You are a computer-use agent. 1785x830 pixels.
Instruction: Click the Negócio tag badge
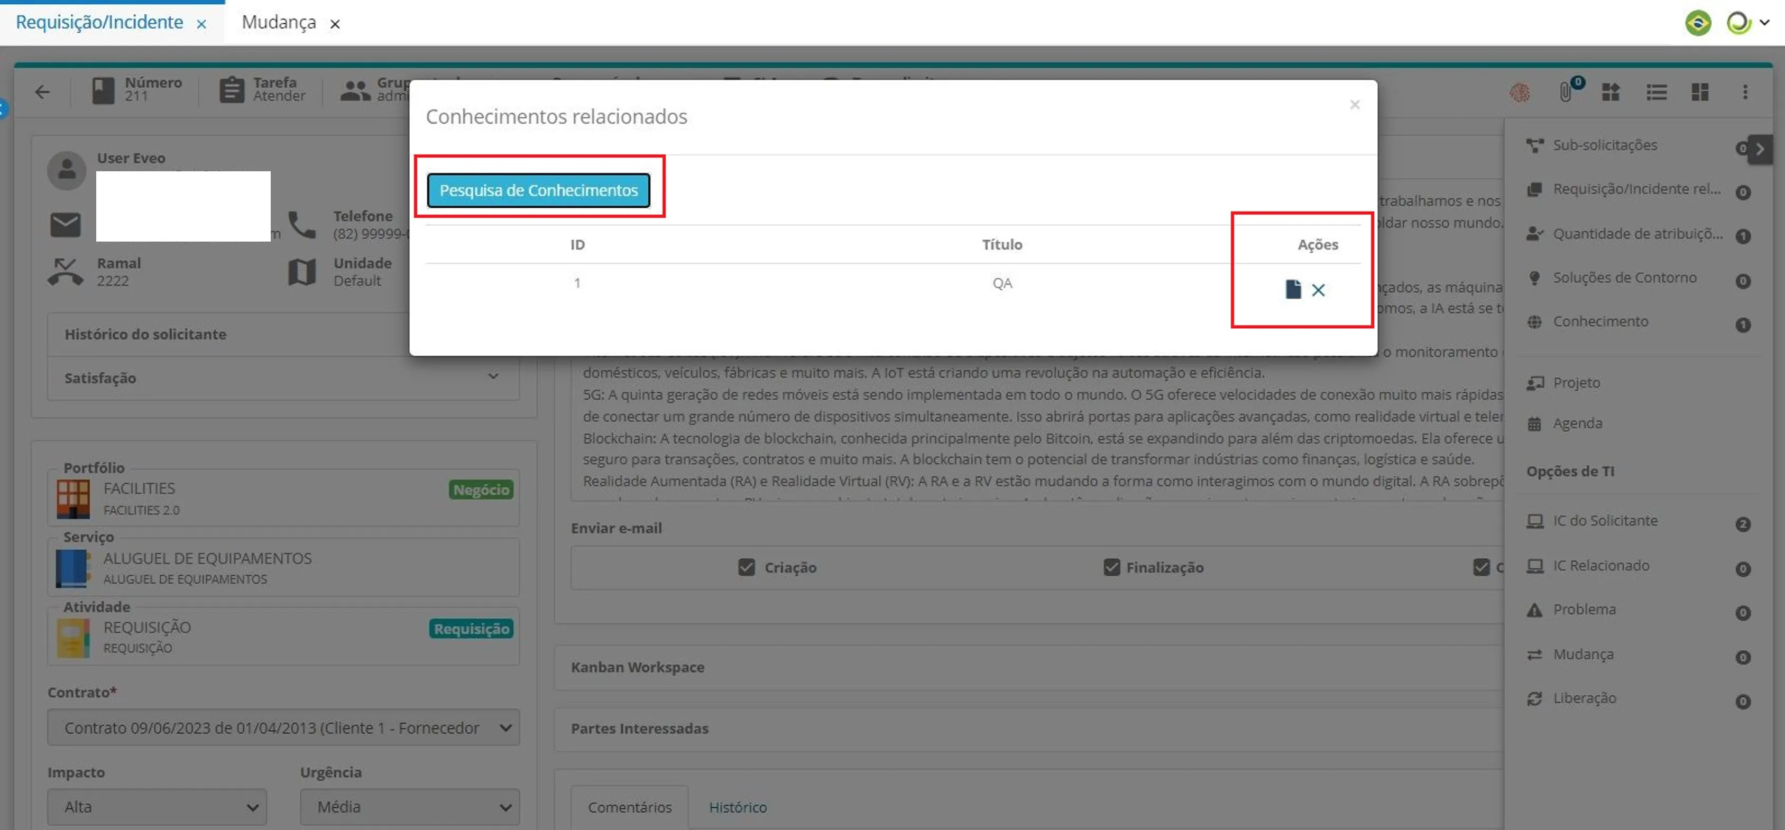coord(481,490)
